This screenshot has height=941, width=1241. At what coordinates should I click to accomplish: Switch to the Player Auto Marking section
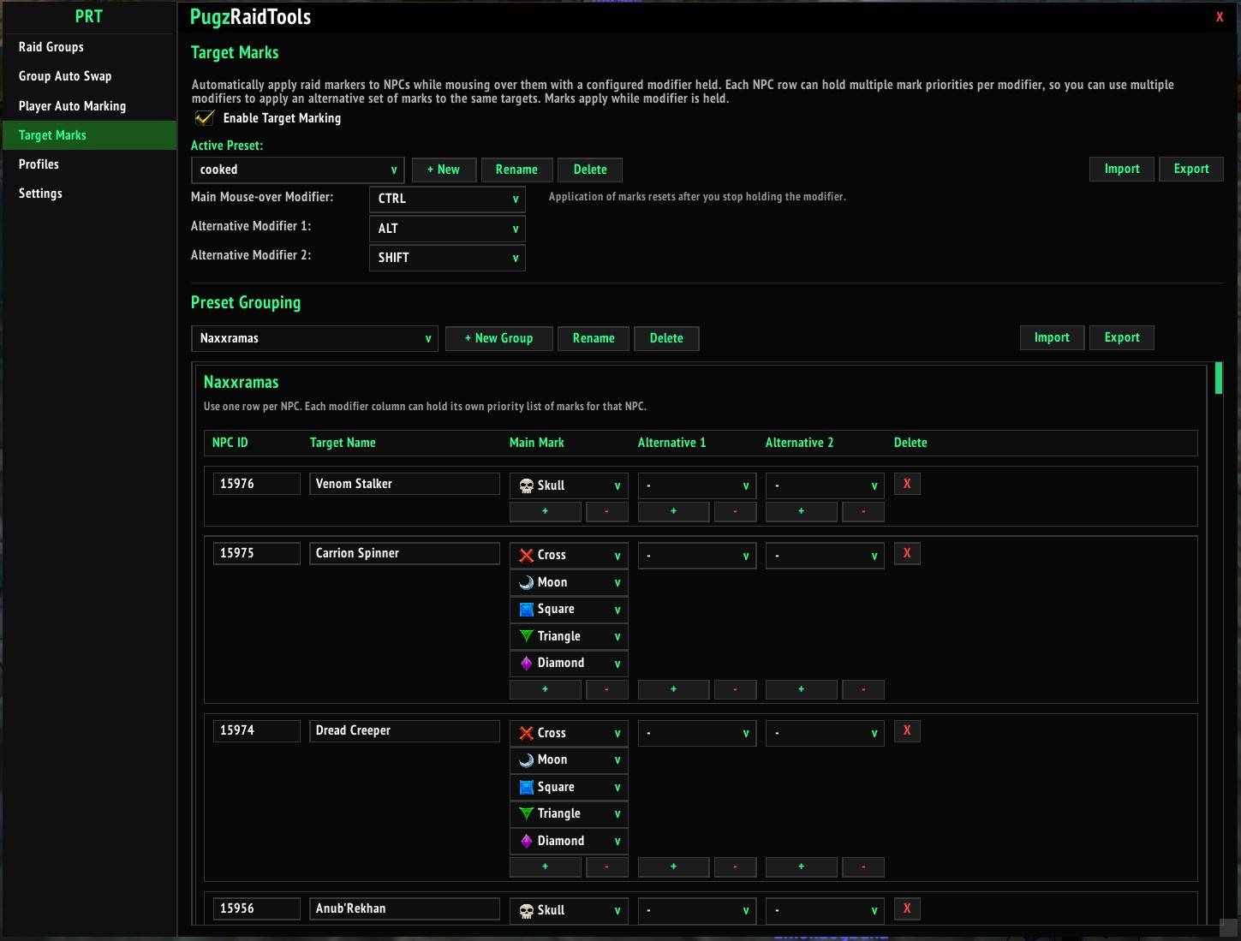[72, 106]
